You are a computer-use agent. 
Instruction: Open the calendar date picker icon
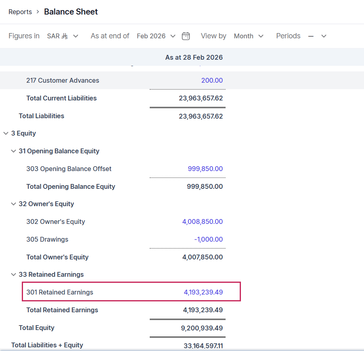pyautogui.click(x=186, y=36)
